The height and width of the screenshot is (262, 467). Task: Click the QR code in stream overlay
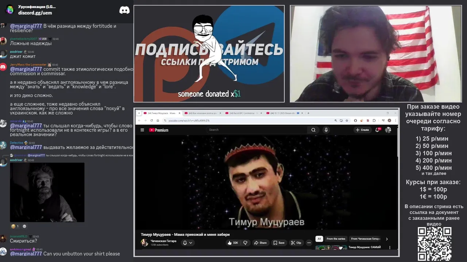click(x=435, y=244)
